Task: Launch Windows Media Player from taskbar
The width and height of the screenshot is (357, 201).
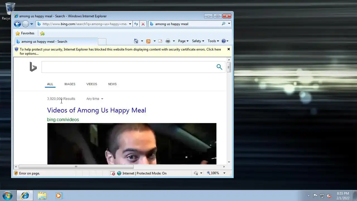Action: [x=59, y=196]
